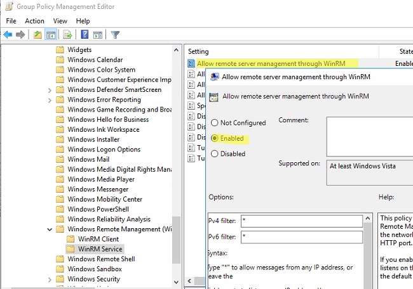
Task: Open the Action menu
Action: coord(34,21)
